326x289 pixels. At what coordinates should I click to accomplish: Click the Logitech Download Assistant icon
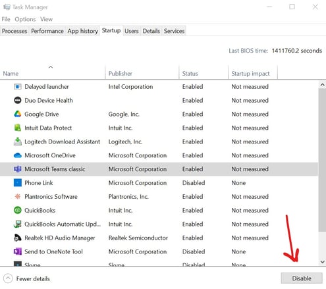(18, 142)
